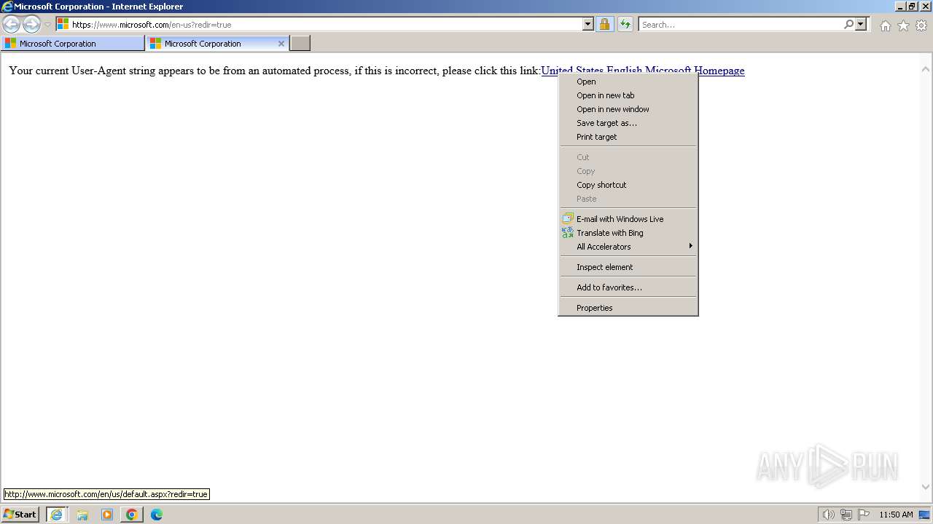
Task: Open Properties from the context menu
Action: [x=628, y=308]
